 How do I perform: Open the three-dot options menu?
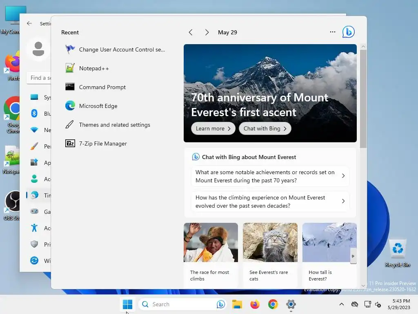[x=332, y=32]
